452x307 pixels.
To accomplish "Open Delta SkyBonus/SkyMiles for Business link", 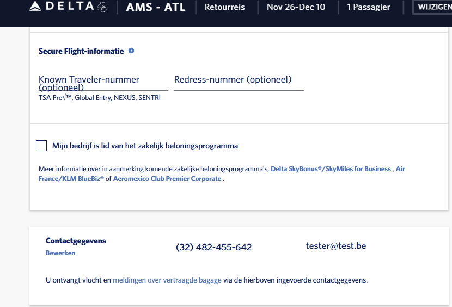I will point(331,169).
